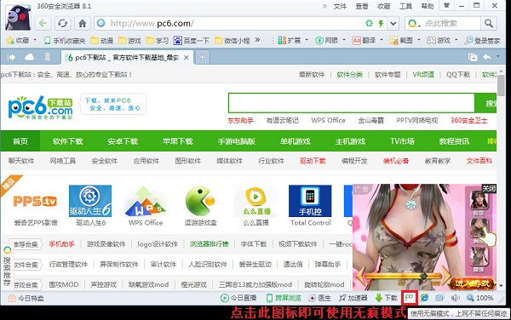Screen dimensions: 511x320
Task: Click the tab list window icon
Action: point(473,58)
